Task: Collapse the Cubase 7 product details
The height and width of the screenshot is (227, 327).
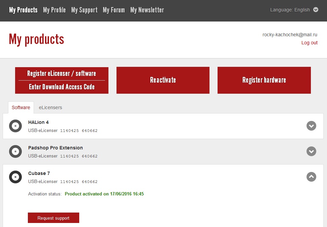Action: click(x=311, y=177)
